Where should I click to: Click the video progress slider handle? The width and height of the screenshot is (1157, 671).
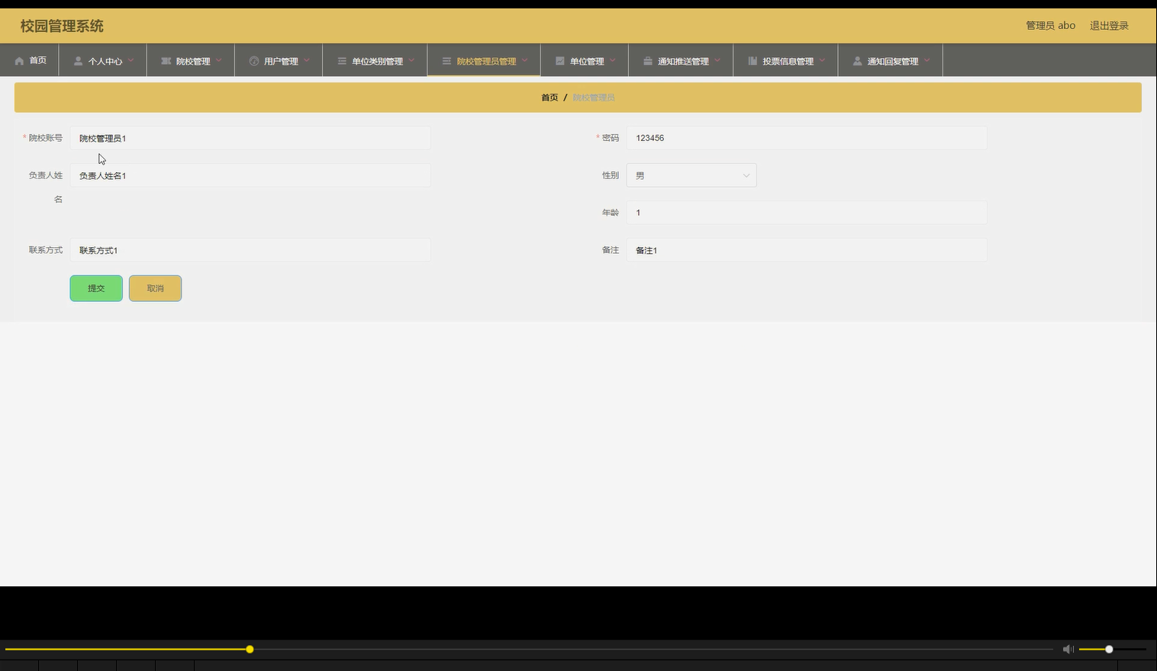[250, 649]
